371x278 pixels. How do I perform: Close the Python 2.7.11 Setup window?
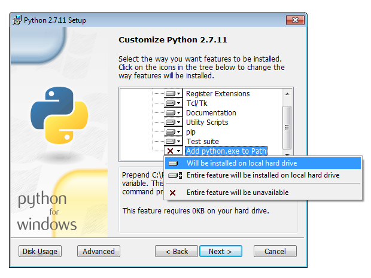point(295,20)
